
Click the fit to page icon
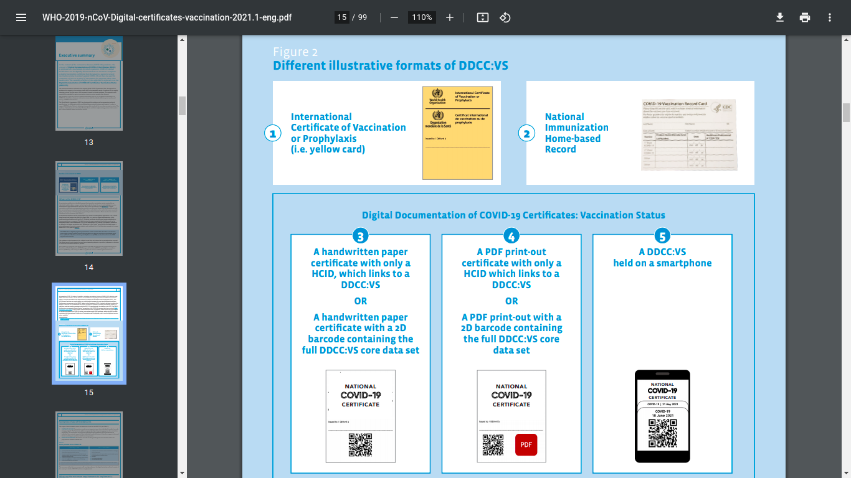coord(482,17)
